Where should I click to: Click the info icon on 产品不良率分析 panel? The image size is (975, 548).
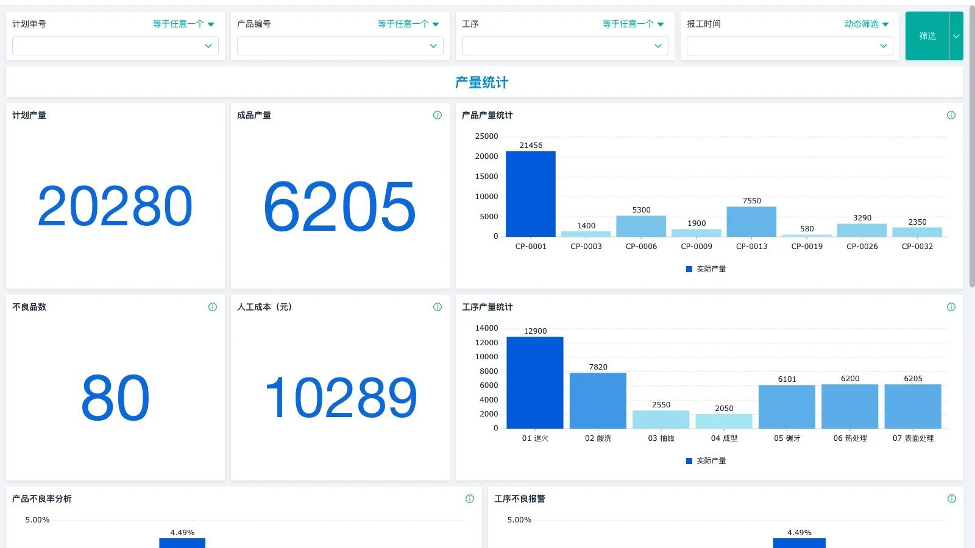click(470, 499)
